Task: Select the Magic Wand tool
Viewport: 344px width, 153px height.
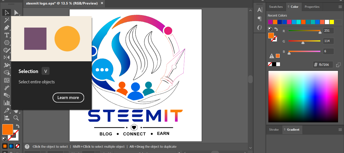Action: coord(7,20)
